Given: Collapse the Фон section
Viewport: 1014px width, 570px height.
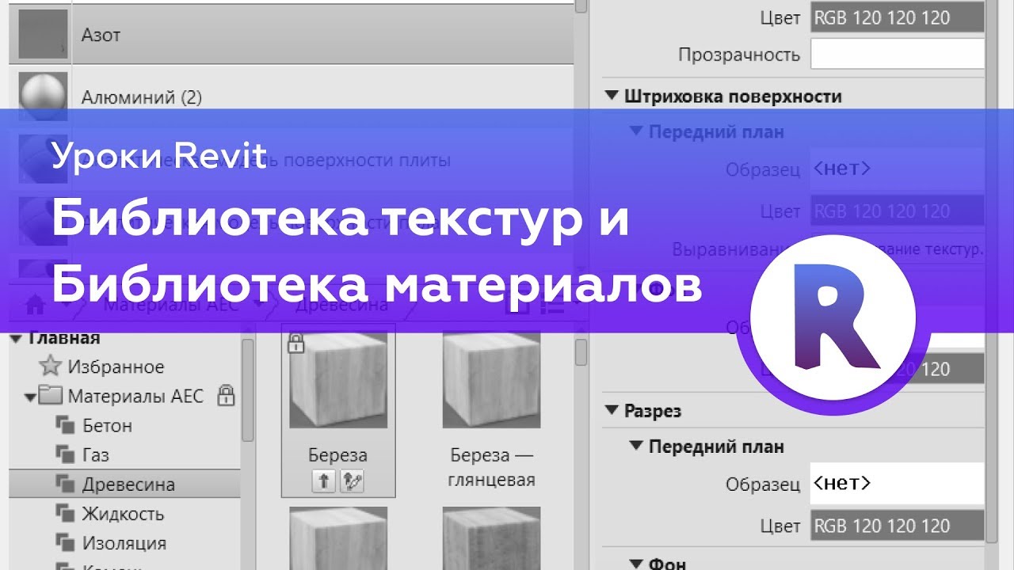Looking at the screenshot, I should tap(635, 564).
